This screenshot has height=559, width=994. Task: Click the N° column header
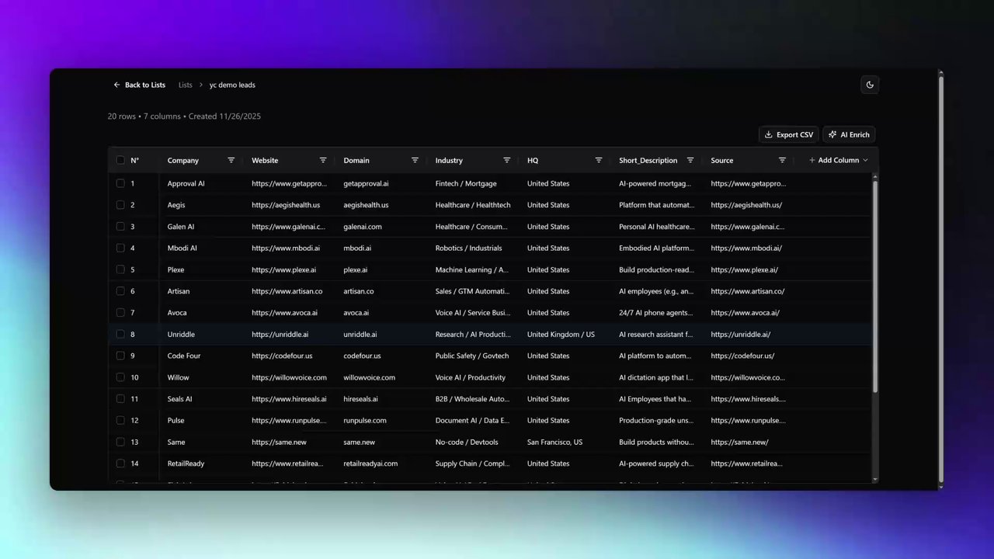coord(135,160)
